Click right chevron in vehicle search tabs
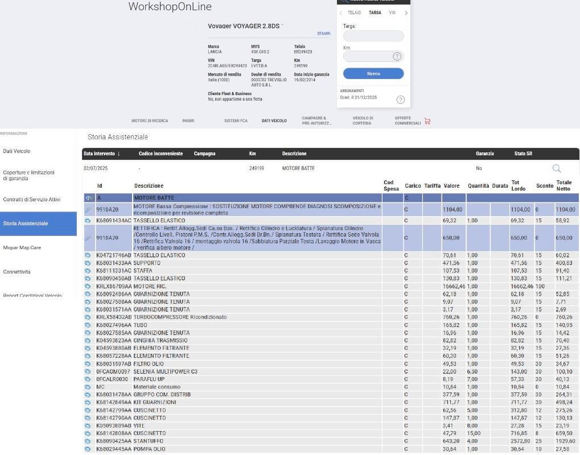This screenshot has width=580, height=455. [406, 13]
